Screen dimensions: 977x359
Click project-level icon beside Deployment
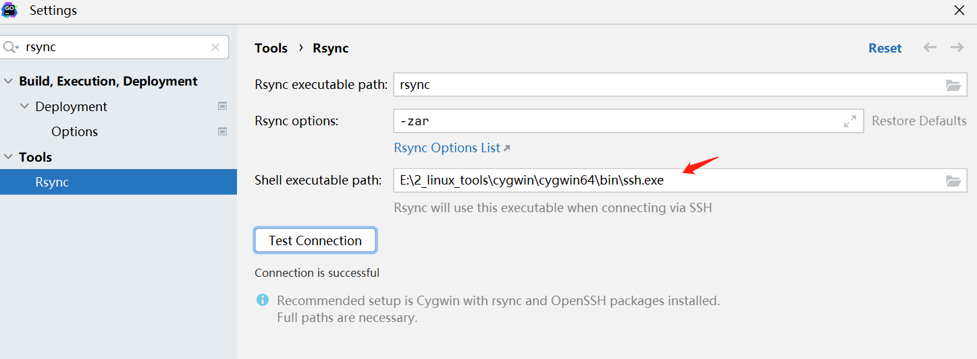222,106
